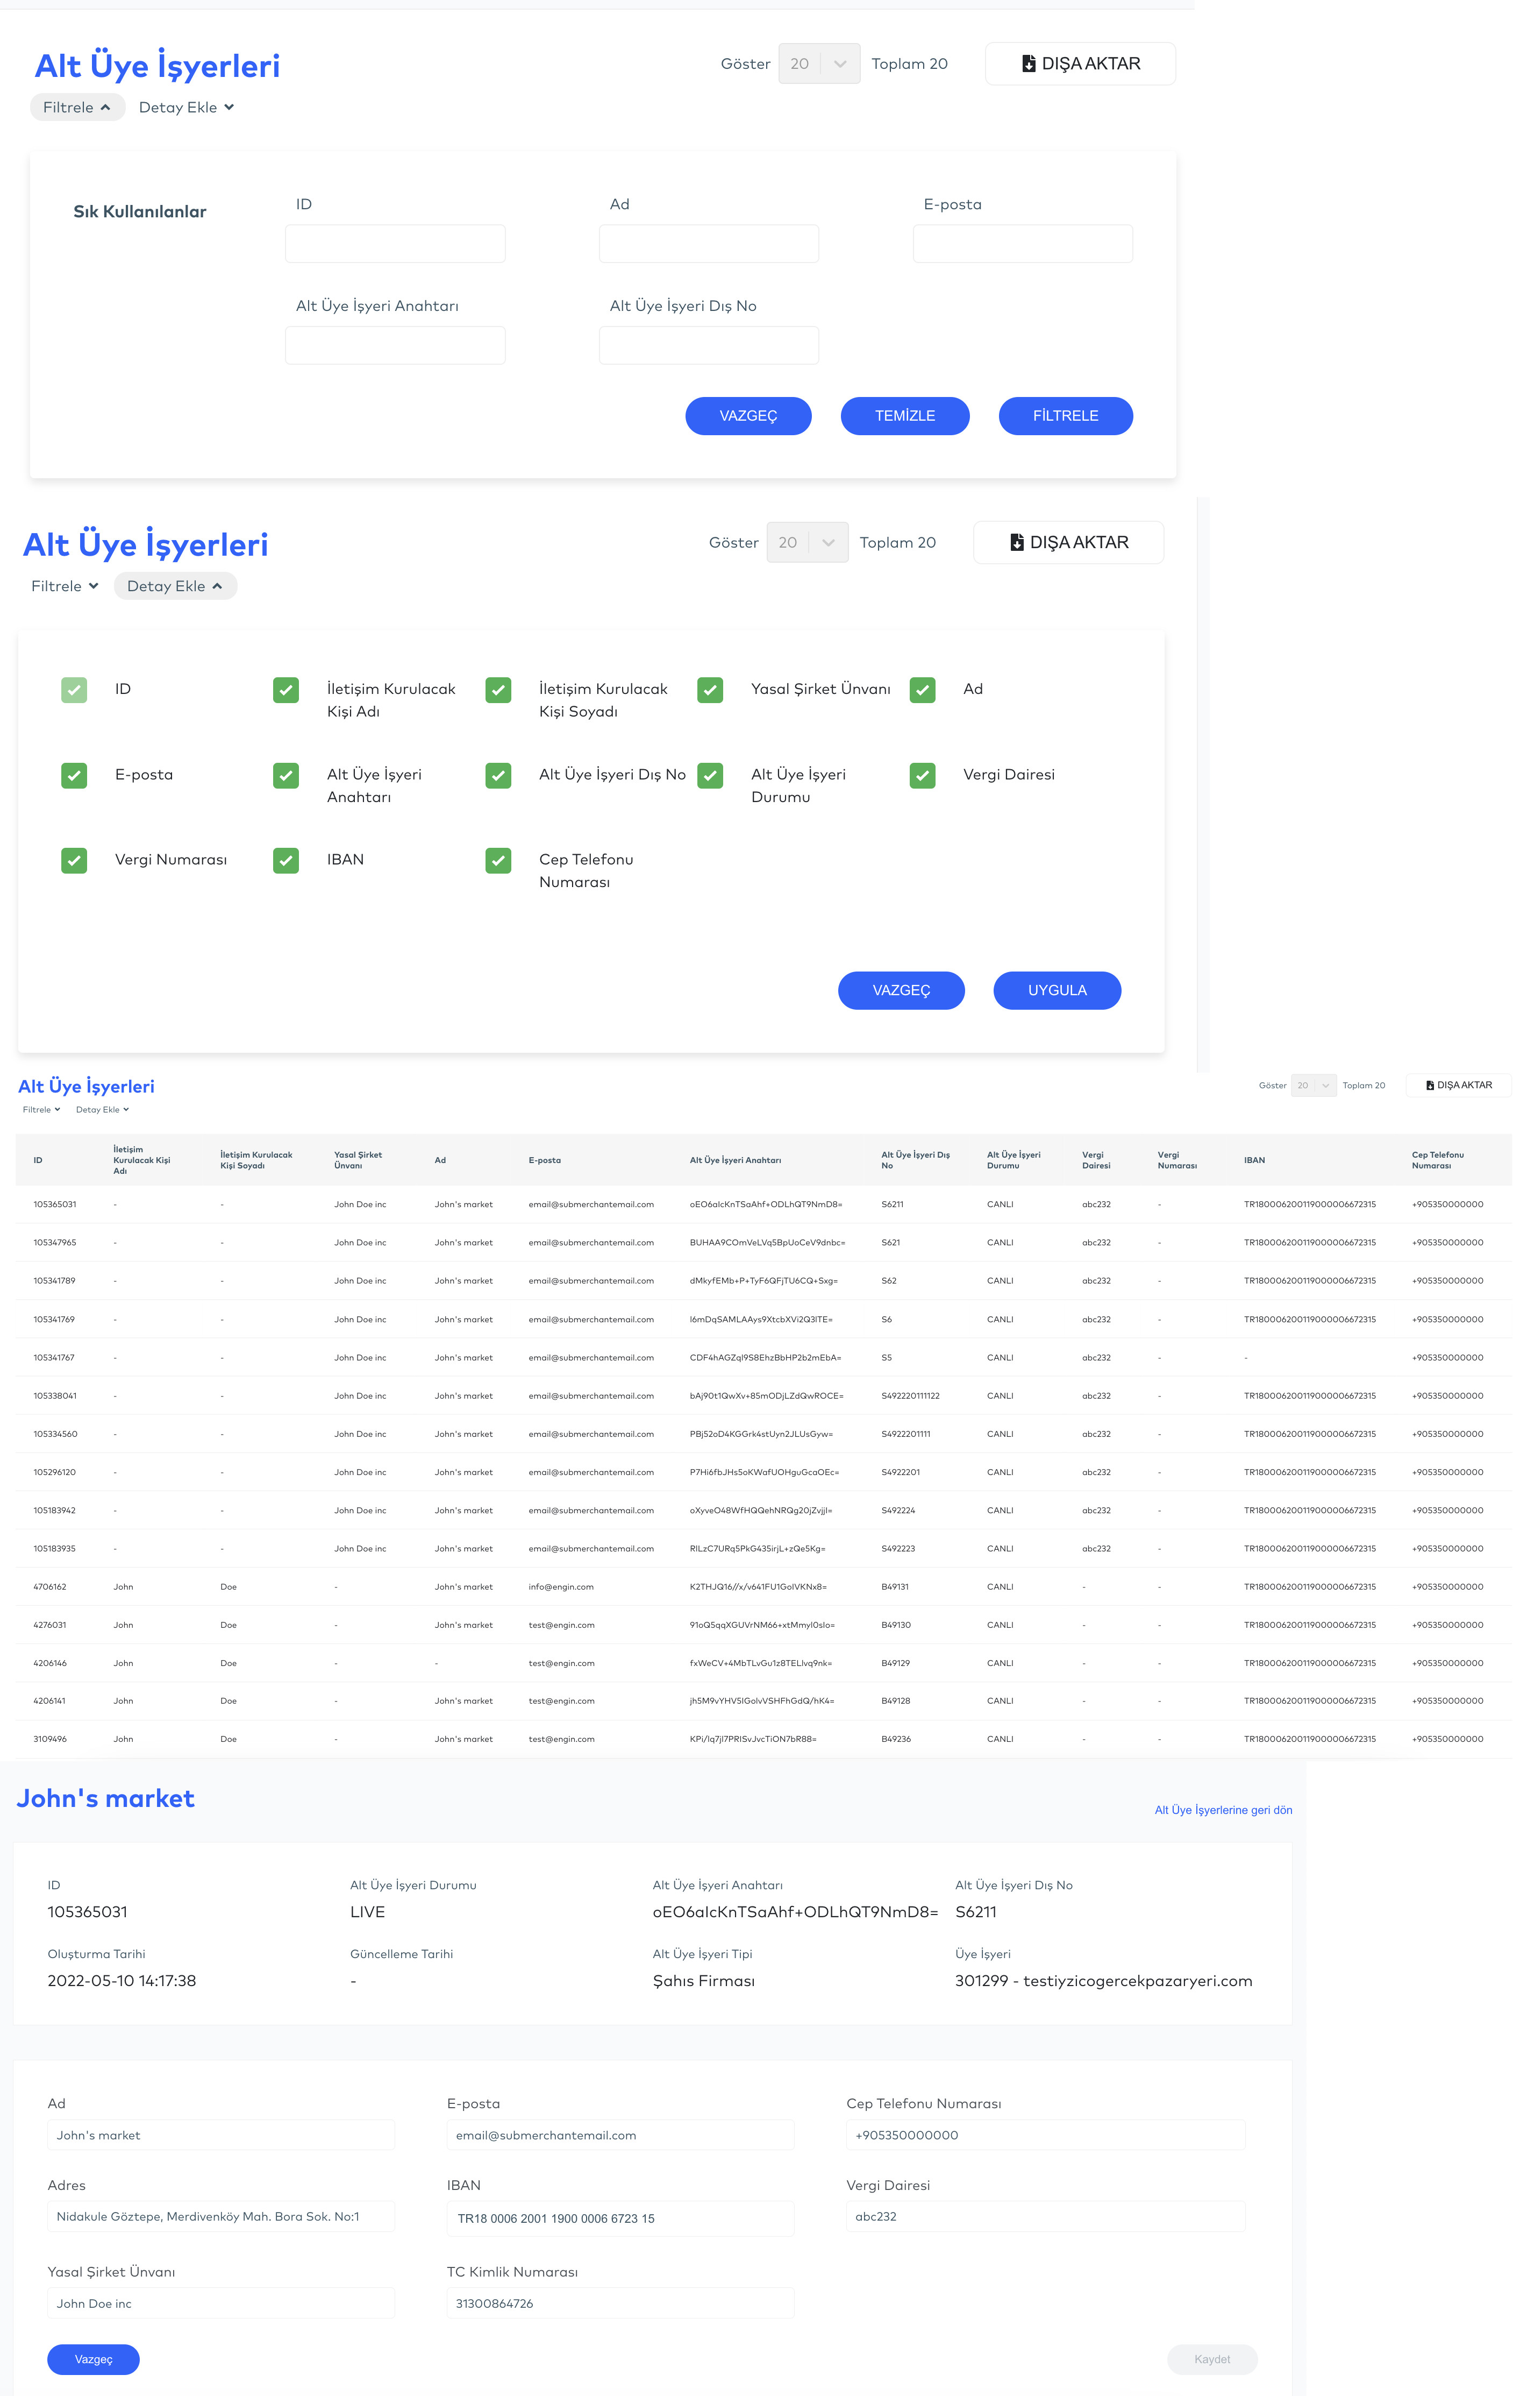Toggle the Alt Üye İşyeri Dış No checkbox
1513x2396 pixels.
click(x=498, y=775)
